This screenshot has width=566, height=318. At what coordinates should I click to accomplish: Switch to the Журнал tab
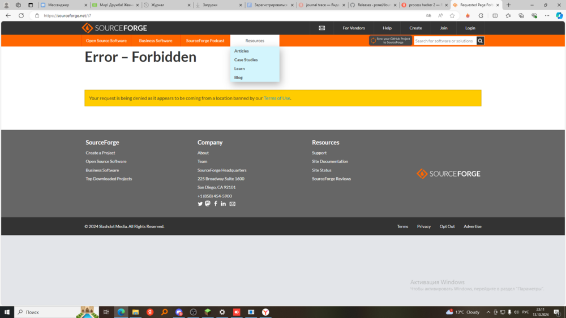(x=166, y=5)
